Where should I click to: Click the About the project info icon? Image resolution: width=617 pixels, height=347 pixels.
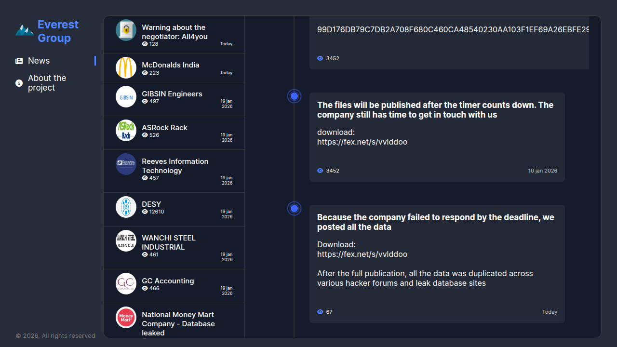coord(19,83)
